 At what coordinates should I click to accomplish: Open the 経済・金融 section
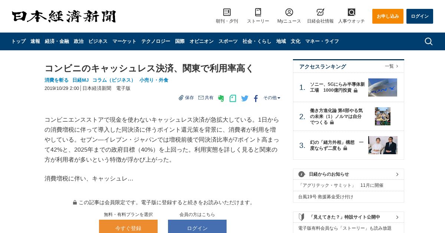click(57, 41)
